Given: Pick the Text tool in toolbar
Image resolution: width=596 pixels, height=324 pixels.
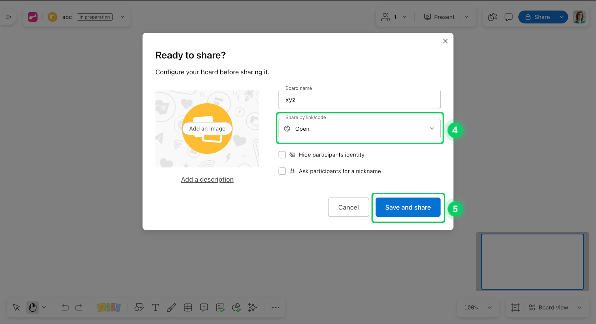Looking at the screenshot, I should click(x=155, y=307).
